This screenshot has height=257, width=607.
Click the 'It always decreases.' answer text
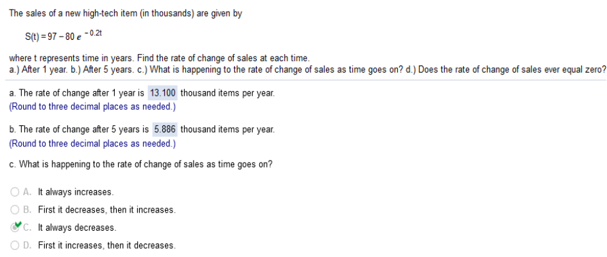pos(77,227)
